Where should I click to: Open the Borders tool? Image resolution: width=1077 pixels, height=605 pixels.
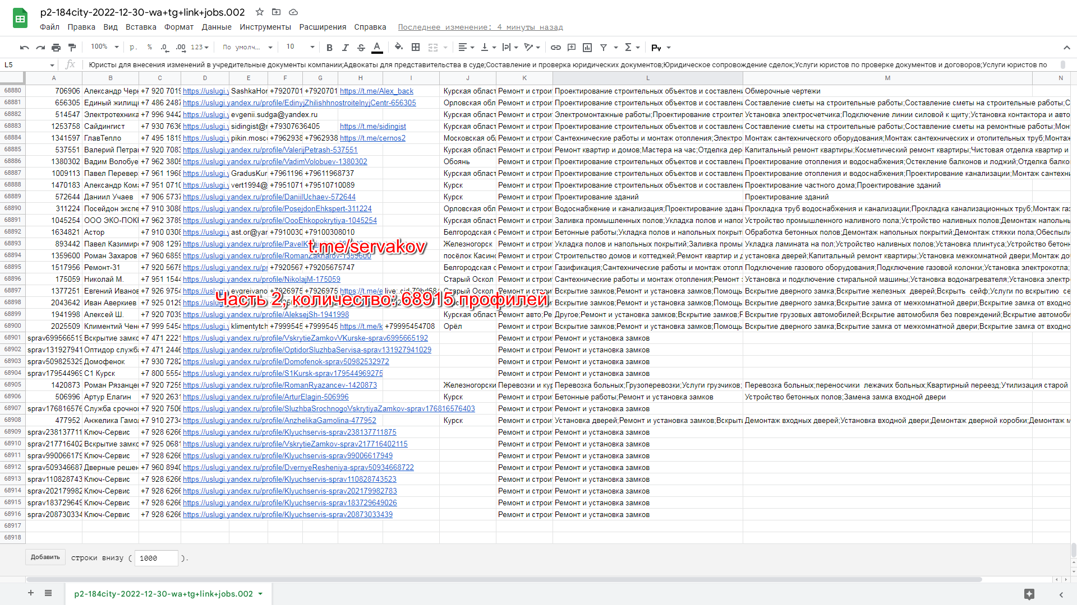coord(416,48)
